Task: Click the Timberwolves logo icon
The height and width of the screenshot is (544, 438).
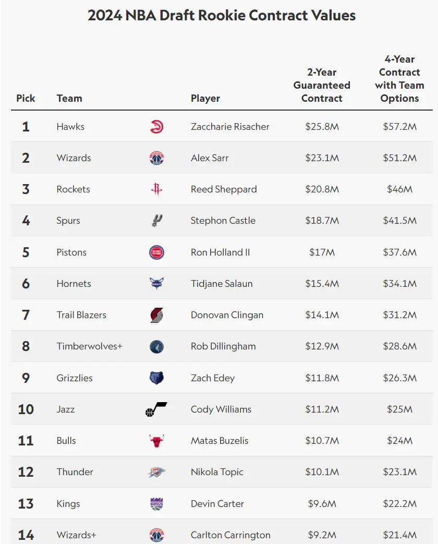Action: coord(156,346)
